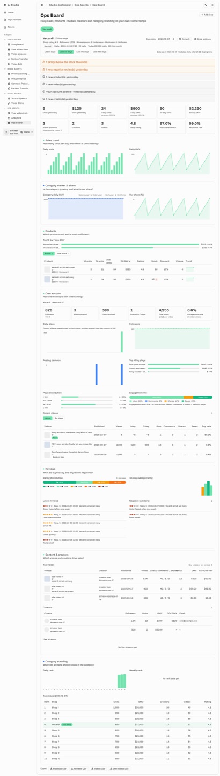Select the Last 90 days range
The width and height of the screenshot is (220, 776).
pos(83,52)
